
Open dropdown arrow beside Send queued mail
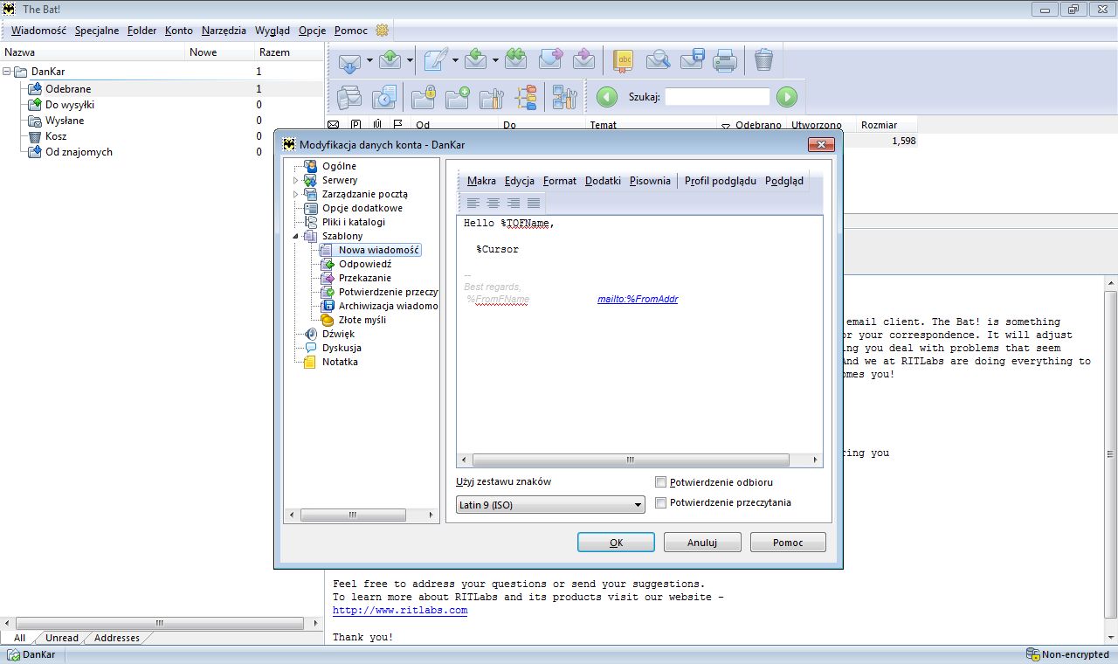point(408,60)
